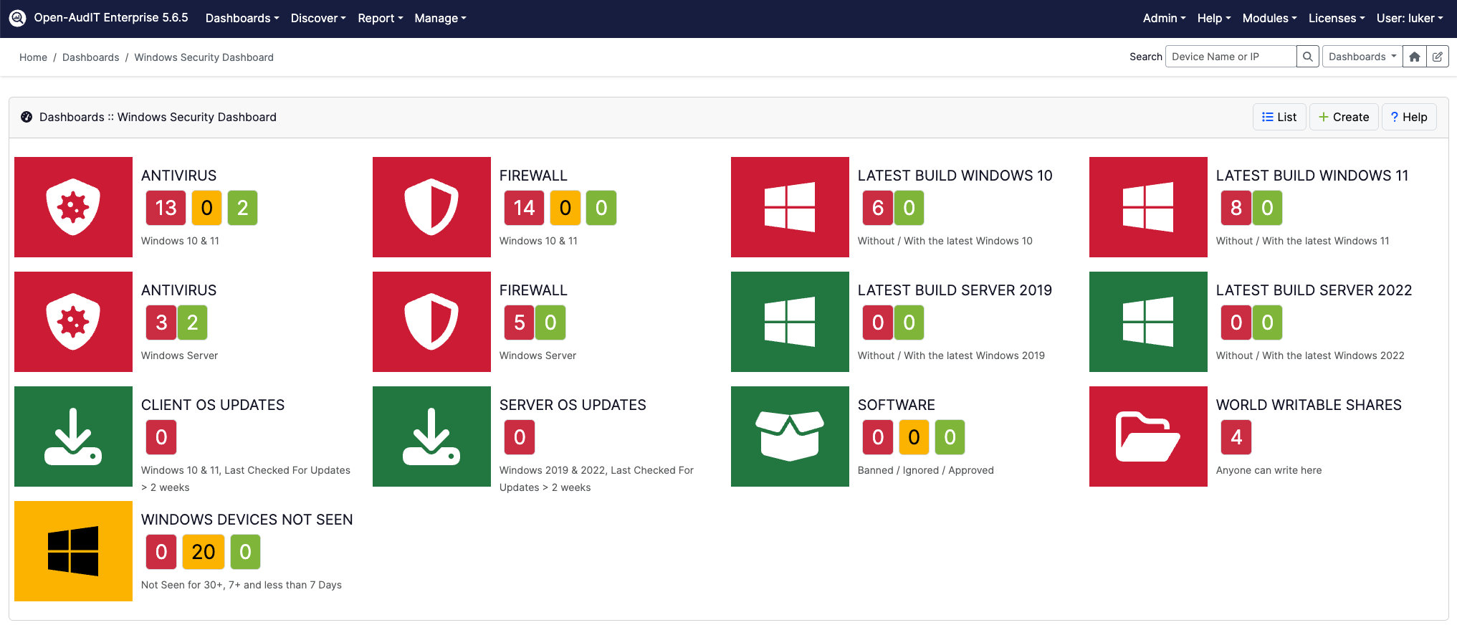
Task: Expand the Dashboards selector dropdown near search
Action: coord(1362,57)
